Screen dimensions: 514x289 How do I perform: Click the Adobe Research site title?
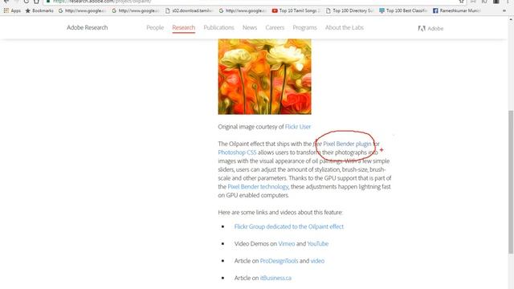coord(88,27)
